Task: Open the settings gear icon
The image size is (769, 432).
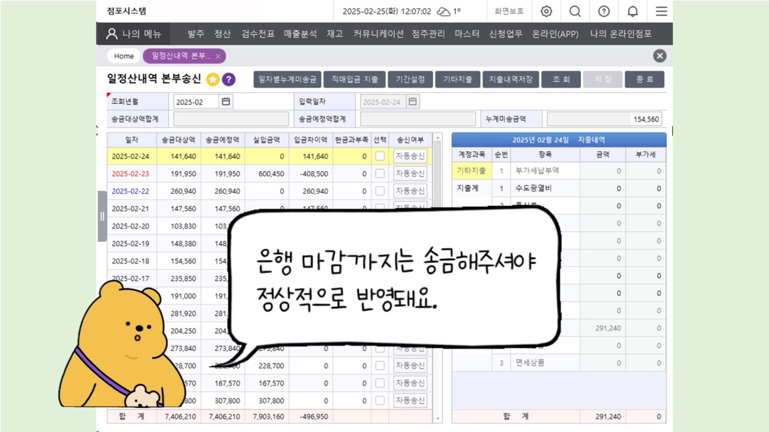Action: (x=546, y=11)
